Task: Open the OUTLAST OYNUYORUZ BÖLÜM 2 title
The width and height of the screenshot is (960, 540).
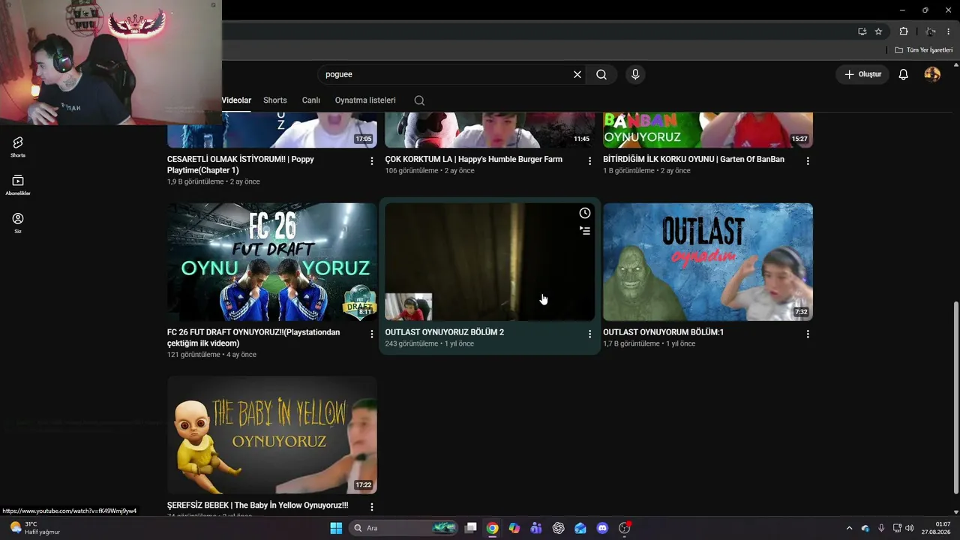Action: [x=444, y=332]
